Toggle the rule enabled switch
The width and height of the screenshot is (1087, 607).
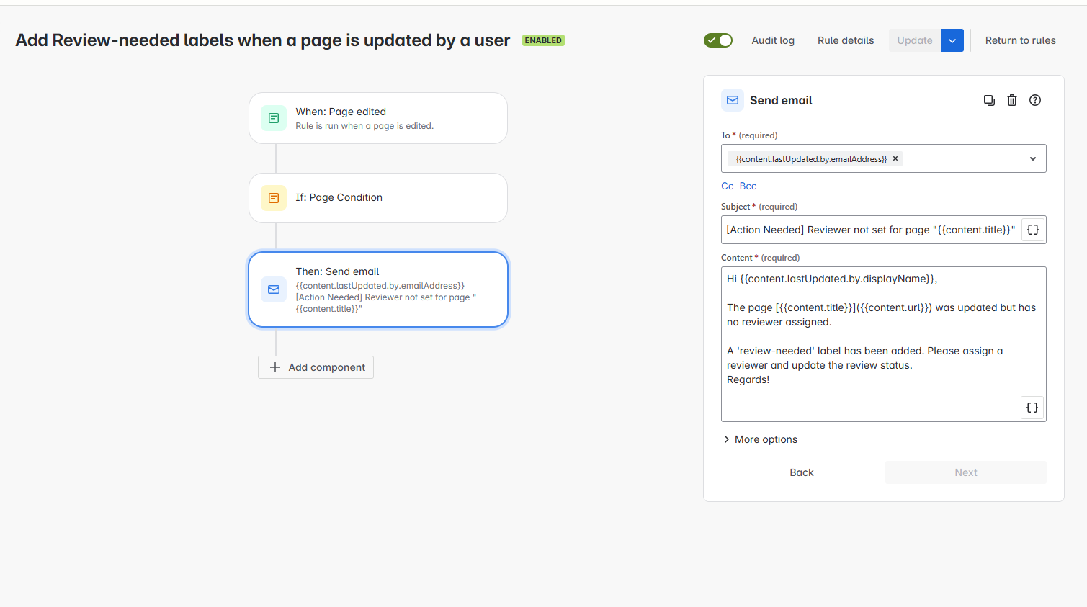click(x=718, y=40)
